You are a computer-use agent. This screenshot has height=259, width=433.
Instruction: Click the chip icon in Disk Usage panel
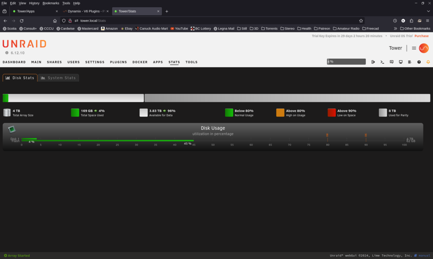pos(12,129)
